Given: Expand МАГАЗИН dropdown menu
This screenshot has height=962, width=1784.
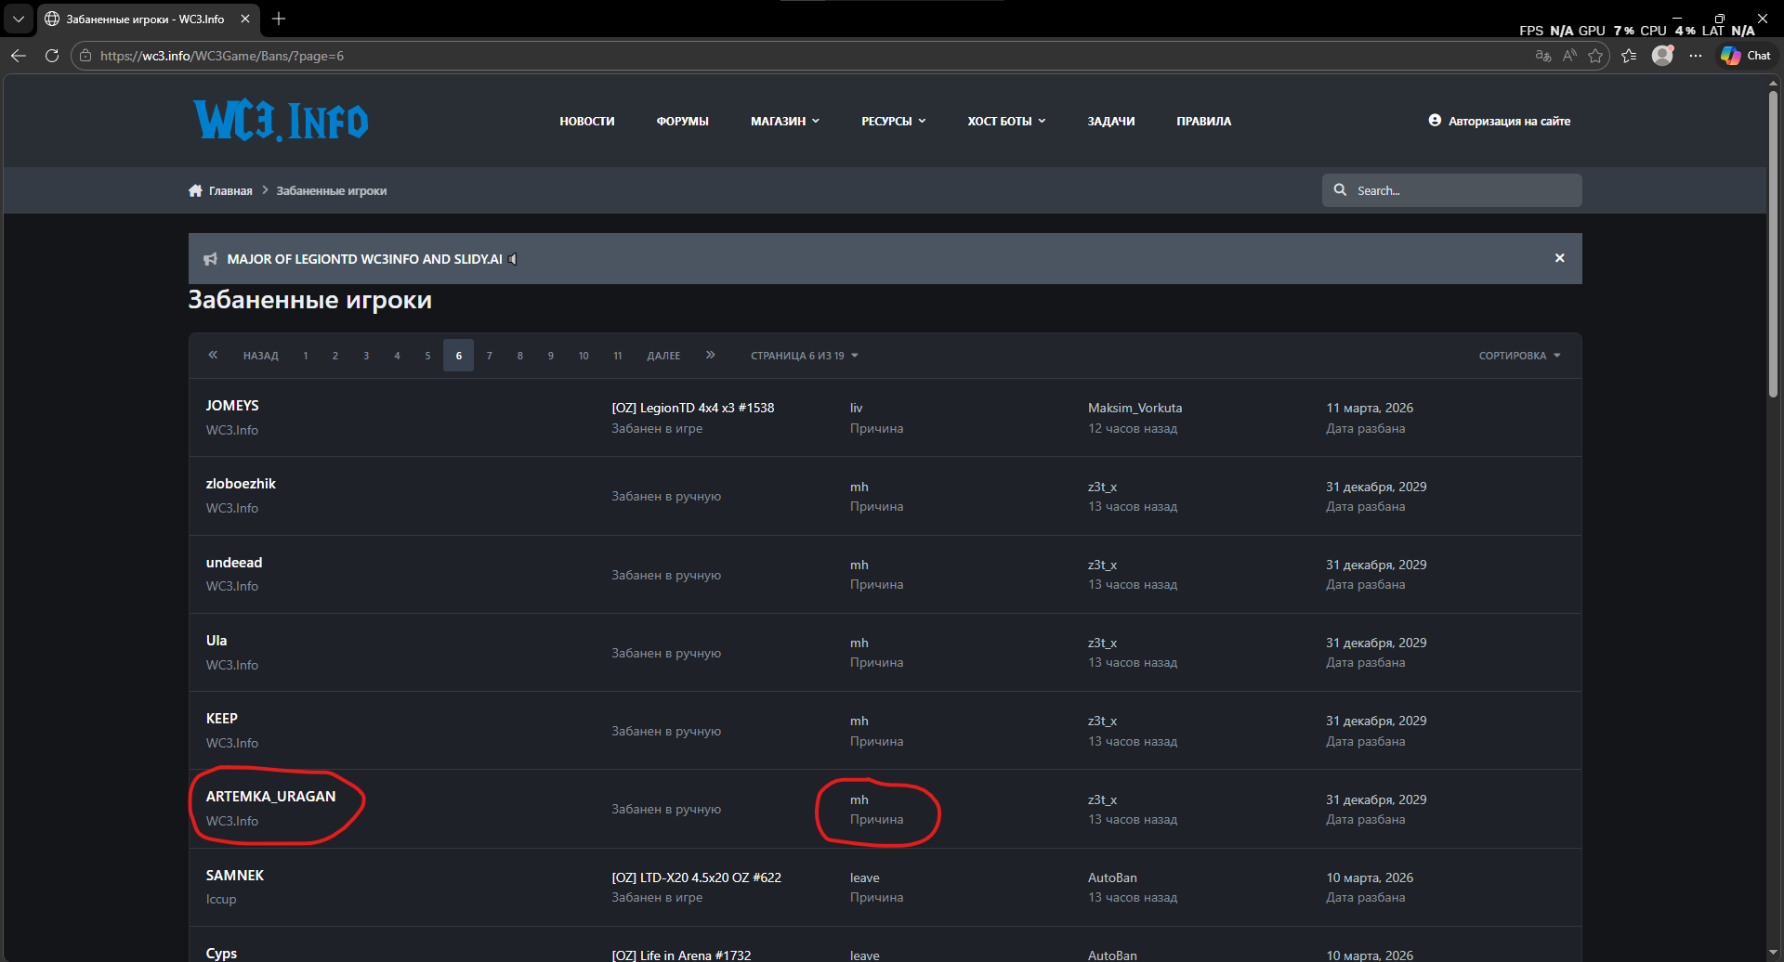Looking at the screenshot, I should 785,122.
